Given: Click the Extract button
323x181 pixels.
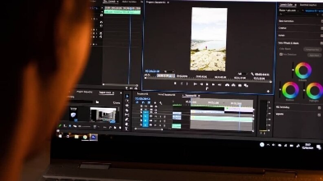Looking at the screenshot, I should click(x=233, y=85).
